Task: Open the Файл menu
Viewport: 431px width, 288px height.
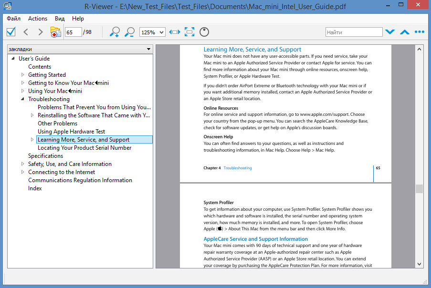Action: [x=13, y=19]
